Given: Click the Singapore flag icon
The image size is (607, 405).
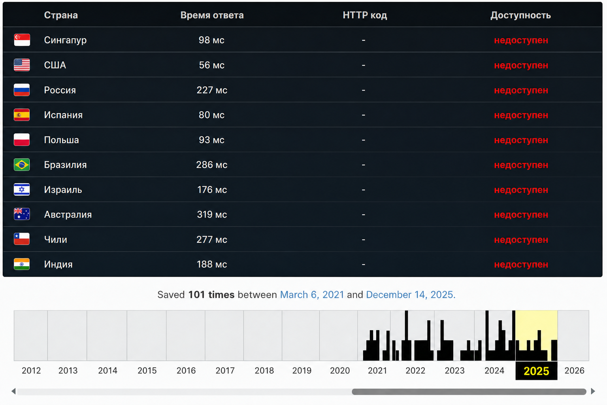Looking at the screenshot, I should point(22,40).
